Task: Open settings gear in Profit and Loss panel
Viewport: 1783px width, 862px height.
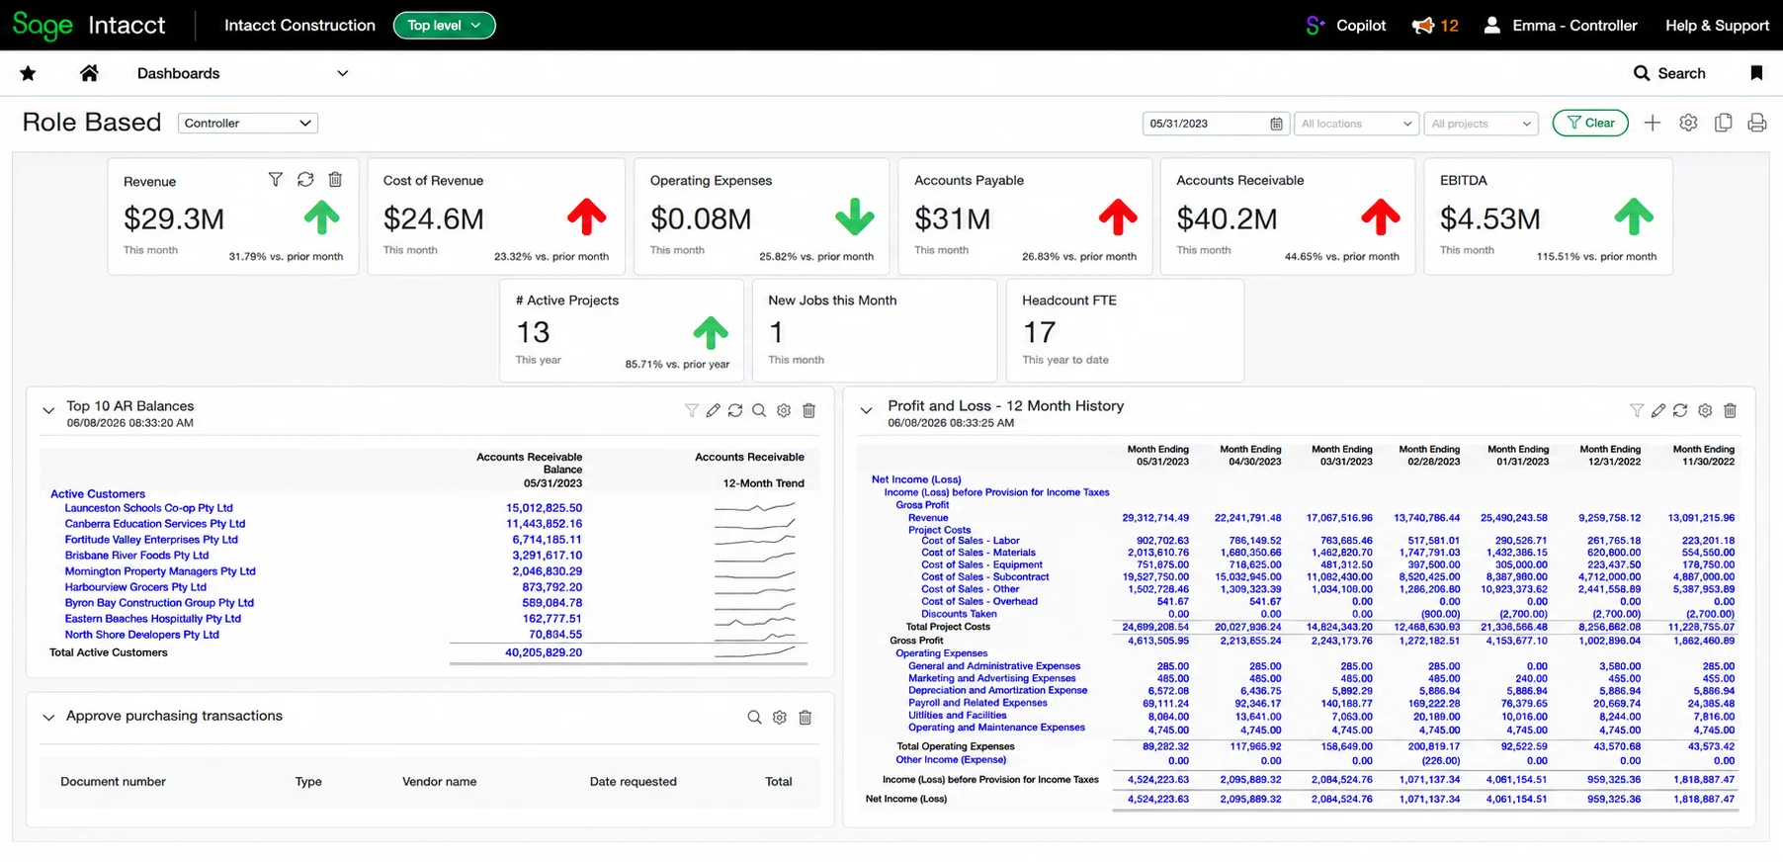Action: [1705, 410]
